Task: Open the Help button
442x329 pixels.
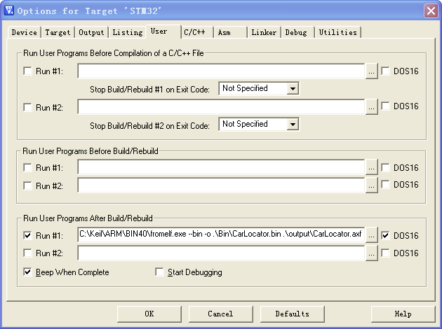Action: [403, 314]
